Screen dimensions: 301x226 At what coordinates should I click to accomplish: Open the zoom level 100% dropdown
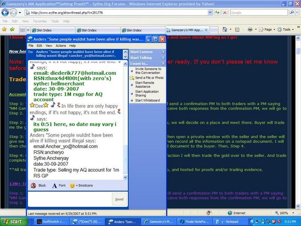[x=293, y=213]
